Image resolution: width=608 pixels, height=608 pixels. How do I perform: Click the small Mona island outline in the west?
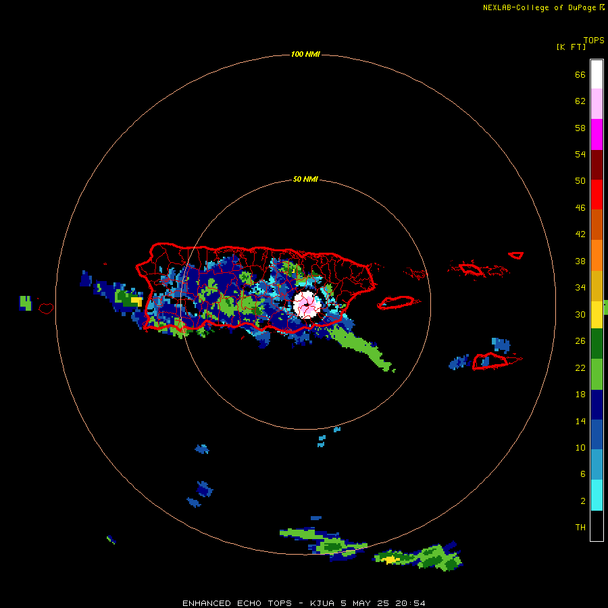tap(46, 308)
